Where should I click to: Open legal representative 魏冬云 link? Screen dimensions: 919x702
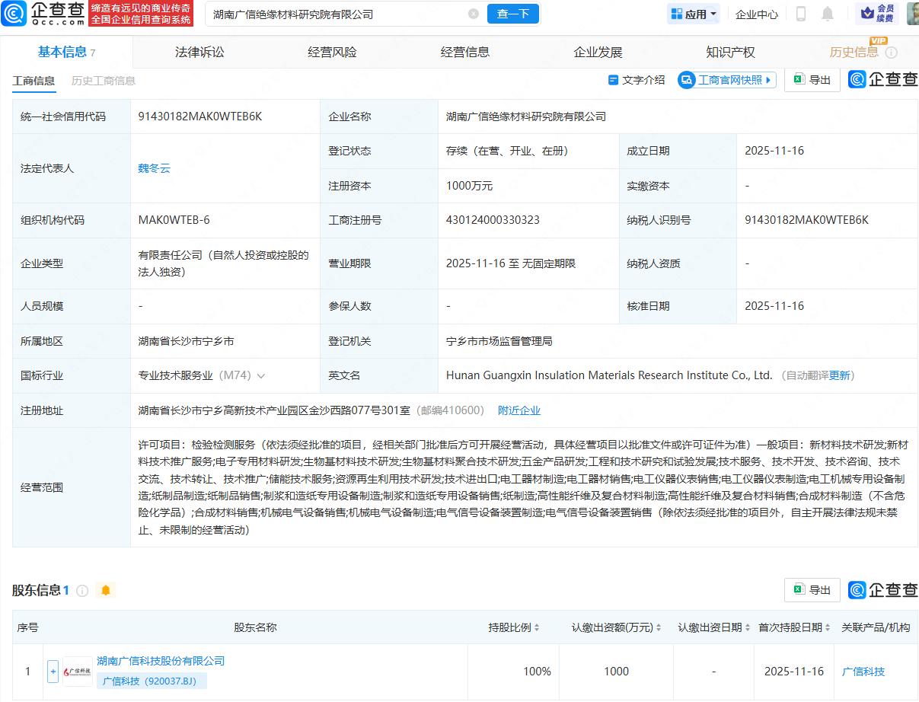(154, 168)
